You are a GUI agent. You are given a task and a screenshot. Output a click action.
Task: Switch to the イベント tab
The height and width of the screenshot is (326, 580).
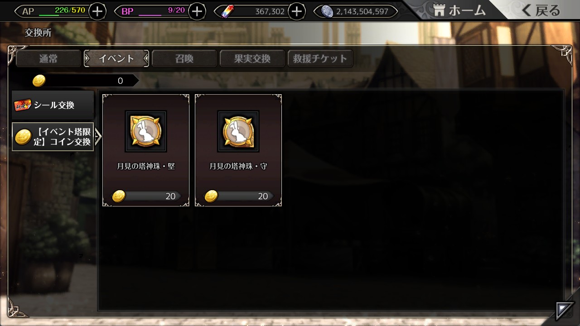116,58
